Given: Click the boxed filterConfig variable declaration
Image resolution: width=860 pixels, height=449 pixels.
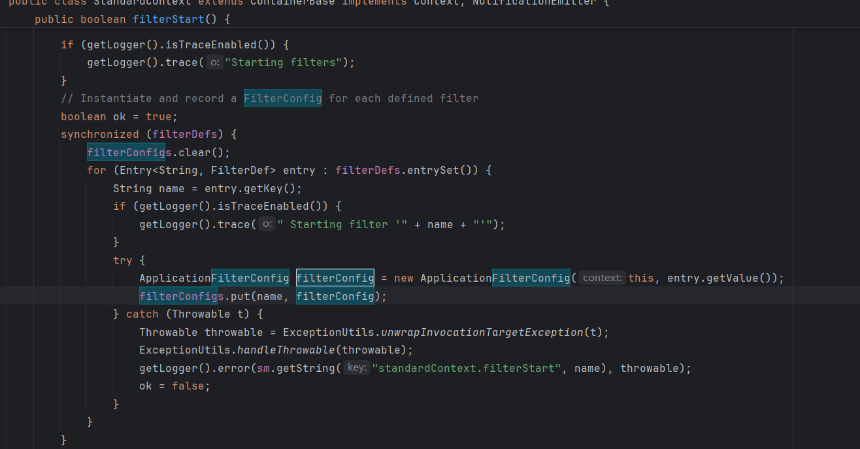Looking at the screenshot, I should pos(335,278).
